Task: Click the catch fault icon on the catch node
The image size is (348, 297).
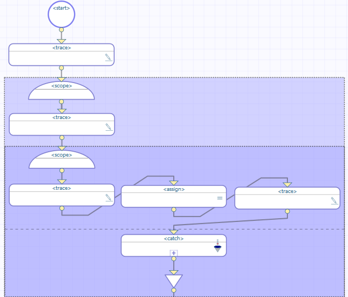Action: [218, 246]
